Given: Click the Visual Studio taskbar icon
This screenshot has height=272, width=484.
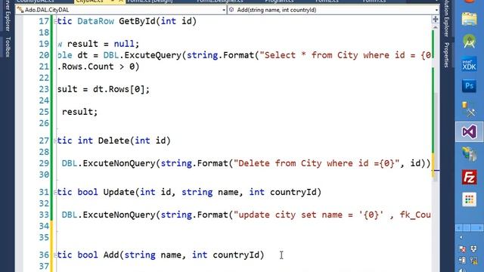Looking at the screenshot, I should pyautogui.click(x=469, y=131).
